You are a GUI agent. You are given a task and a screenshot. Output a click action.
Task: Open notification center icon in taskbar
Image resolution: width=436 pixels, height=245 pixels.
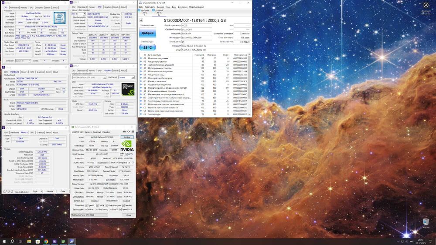(x=431, y=242)
